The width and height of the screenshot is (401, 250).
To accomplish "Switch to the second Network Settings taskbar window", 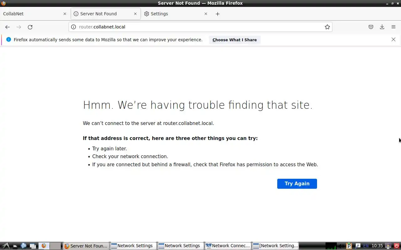I will click(180, 246).
